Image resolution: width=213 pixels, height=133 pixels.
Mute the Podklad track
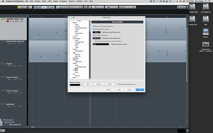[2, 64]
